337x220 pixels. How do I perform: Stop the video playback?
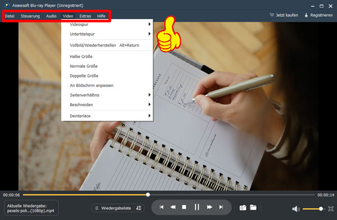184,207
